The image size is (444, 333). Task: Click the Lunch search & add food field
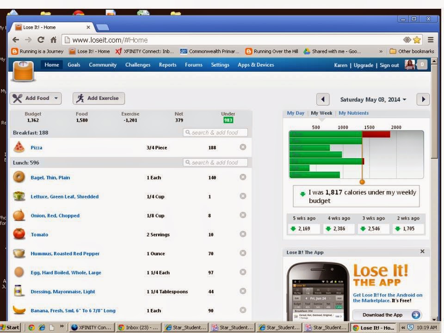click(x=215, y=162)
